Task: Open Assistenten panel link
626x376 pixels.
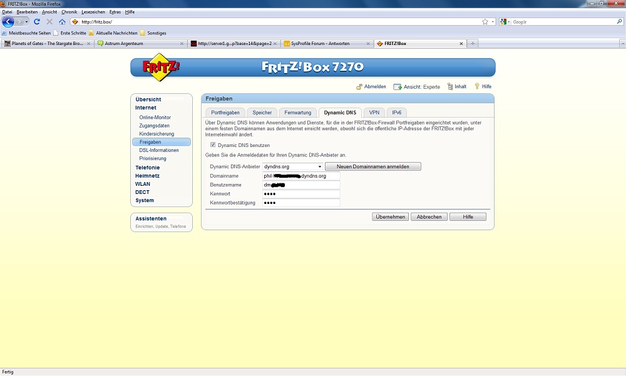Action: point(151,219)
